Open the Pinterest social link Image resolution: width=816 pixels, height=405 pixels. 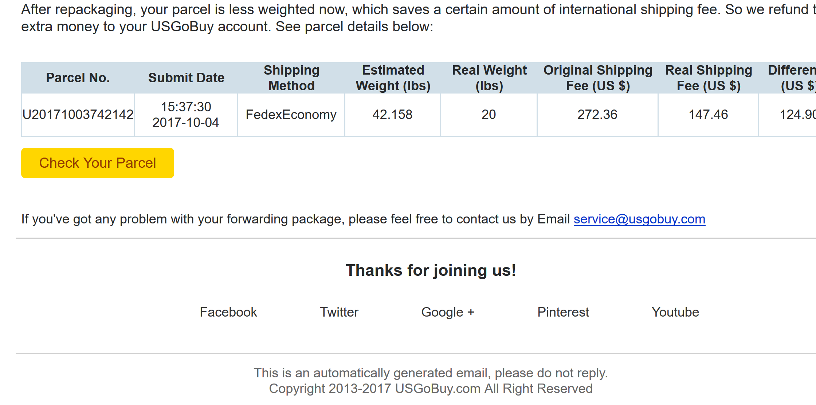pyautogui.click(x=563, y=312)
